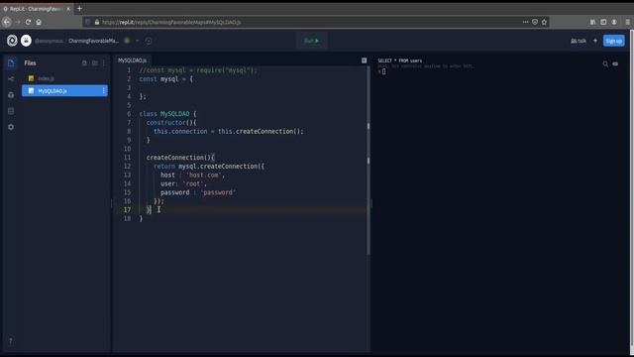
Task: Click the console search icon
Action: tap(605, 63)
